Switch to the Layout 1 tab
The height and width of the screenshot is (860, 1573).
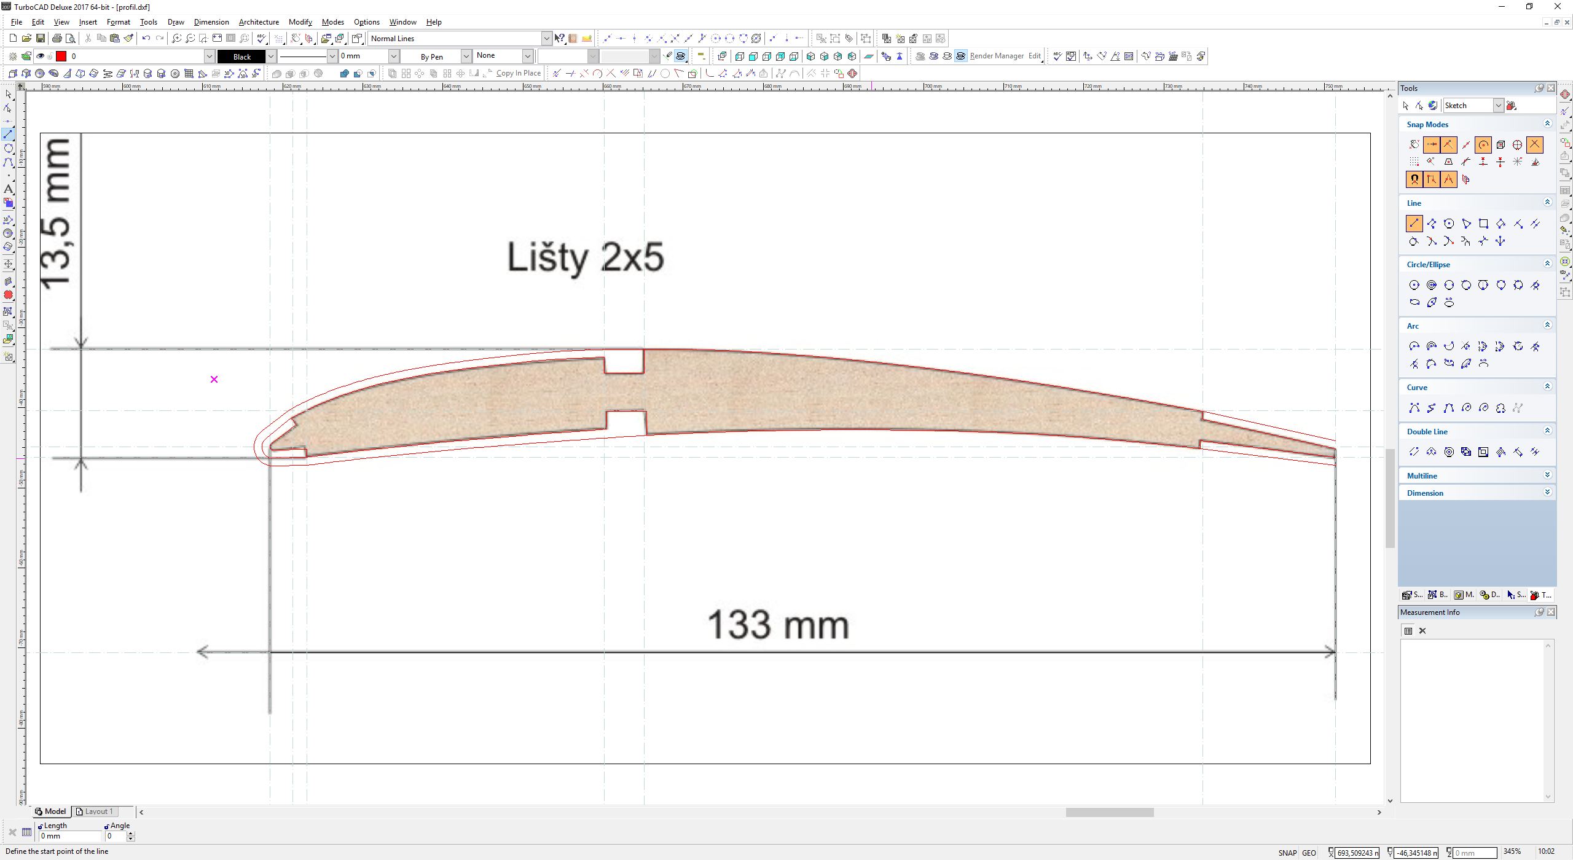[97, 811]
